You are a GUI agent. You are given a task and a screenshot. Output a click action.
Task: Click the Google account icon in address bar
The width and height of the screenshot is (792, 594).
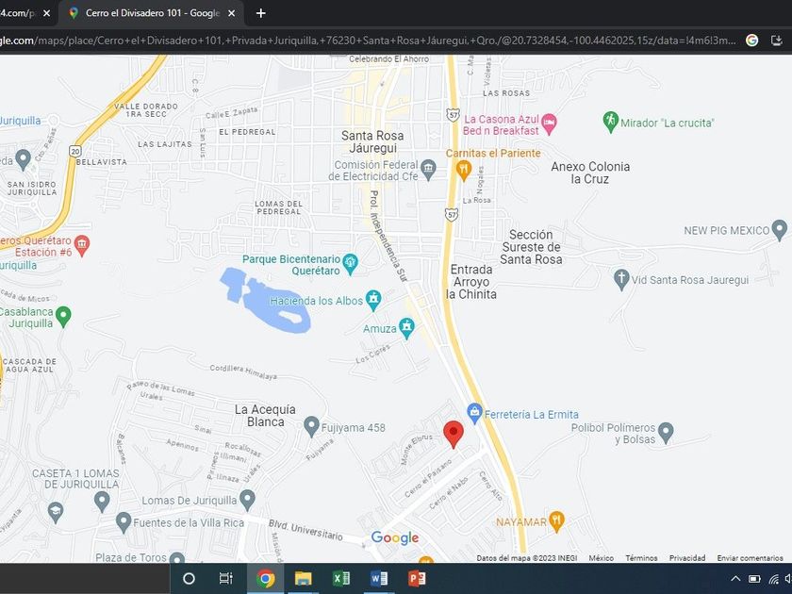tap(751, 41)
